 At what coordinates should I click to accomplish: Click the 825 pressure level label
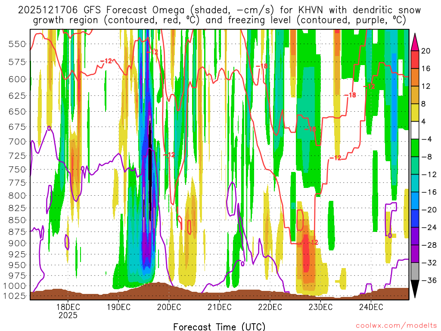pyautogui.click(x=17, y=208)
